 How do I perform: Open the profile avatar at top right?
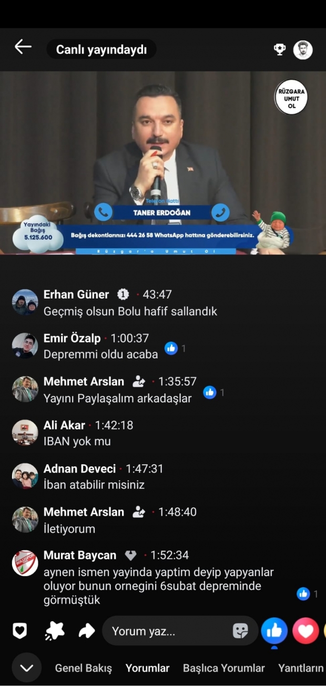coord(303,50)
